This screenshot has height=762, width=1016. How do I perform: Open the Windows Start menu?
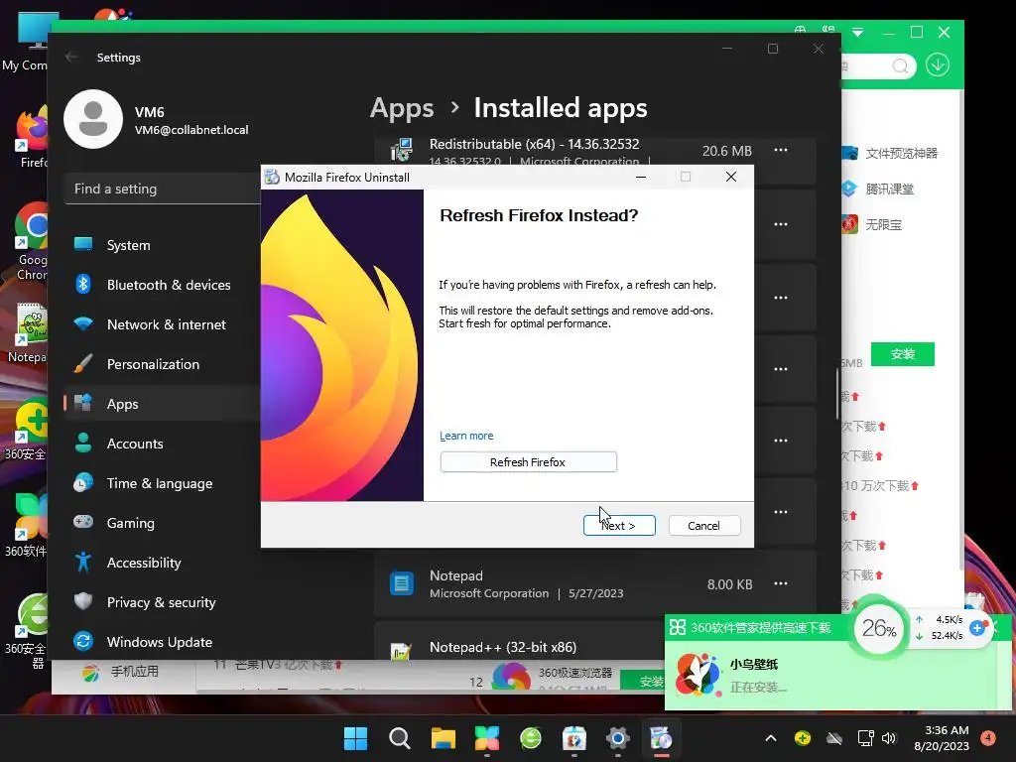[x=356, y=738]
